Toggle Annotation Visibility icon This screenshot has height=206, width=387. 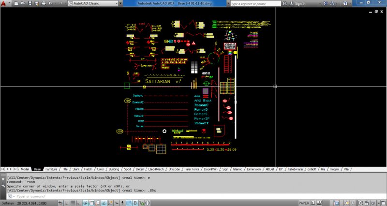coord(346,203)
